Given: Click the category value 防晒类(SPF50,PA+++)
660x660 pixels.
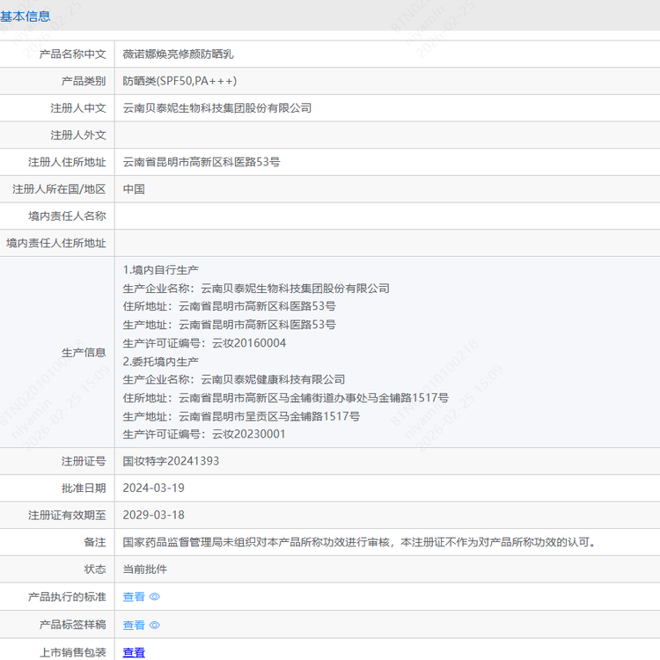Looking at the screenshot, I should tap(180, 81).
